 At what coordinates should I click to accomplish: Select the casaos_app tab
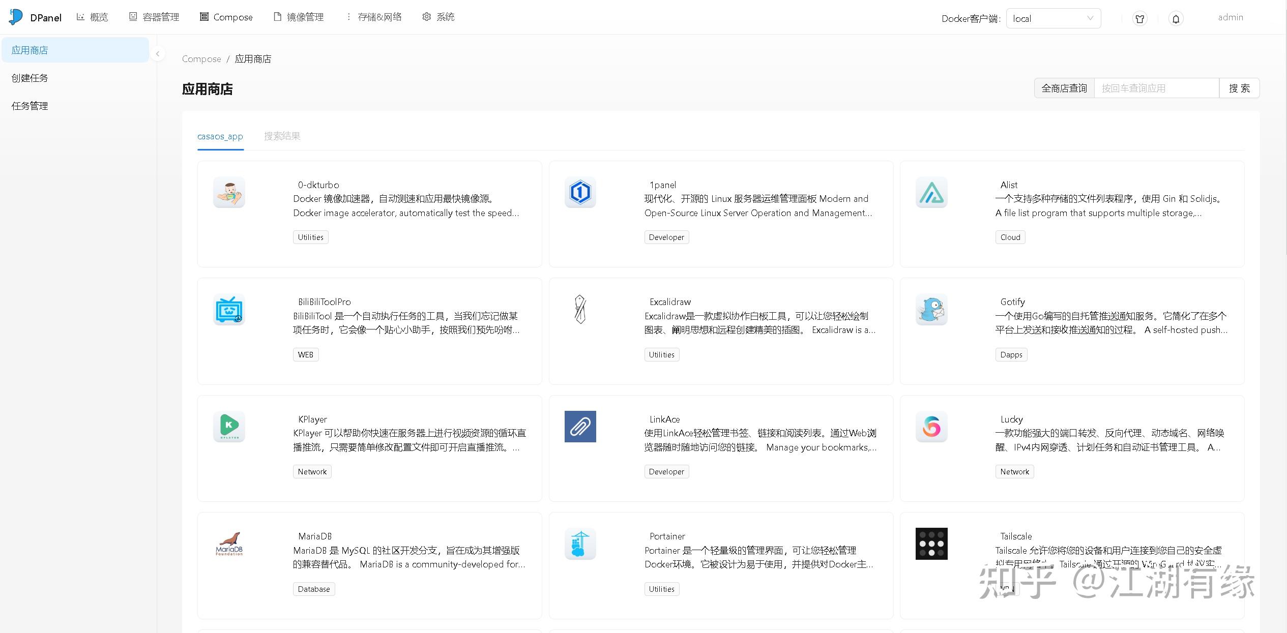click(x=220, y=136)
